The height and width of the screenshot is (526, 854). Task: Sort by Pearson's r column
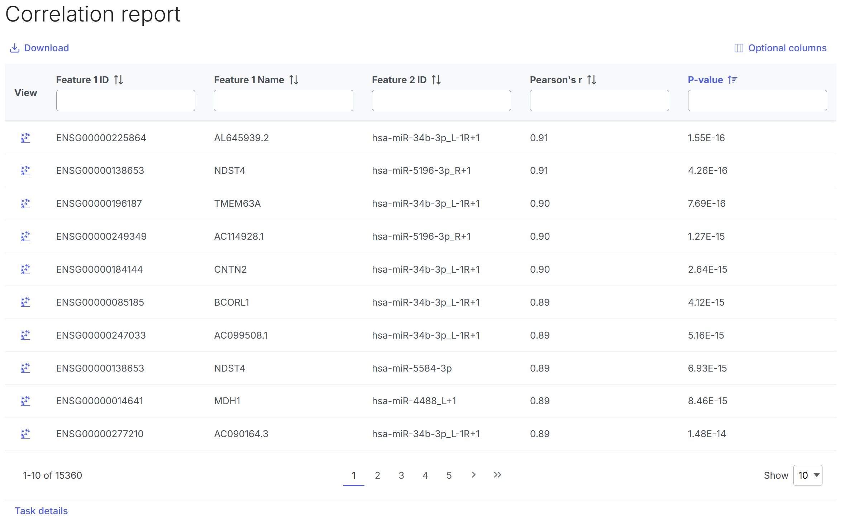592,80
